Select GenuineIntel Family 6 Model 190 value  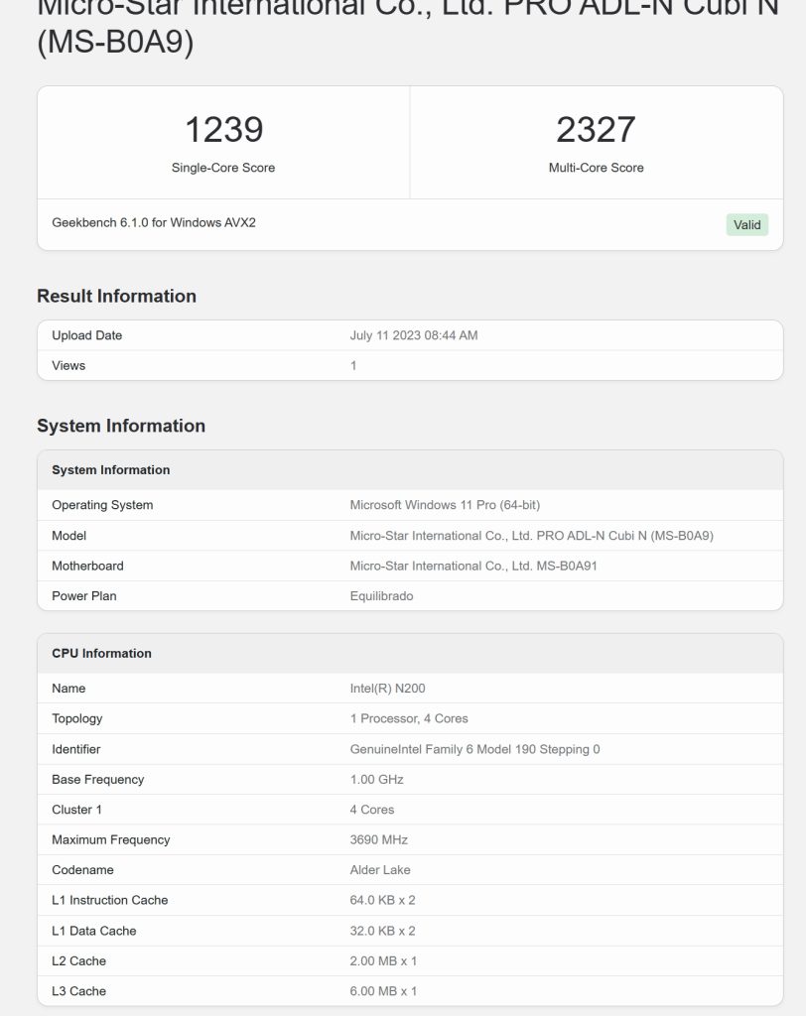coord(474,749)
